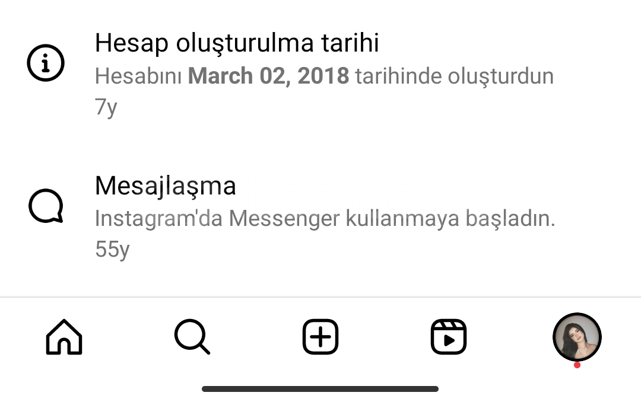This screenshot has height=402, width=641.
Task: Tap the Instagram'da Messenger kullanmaya başladın text
Action: (325, 219)
